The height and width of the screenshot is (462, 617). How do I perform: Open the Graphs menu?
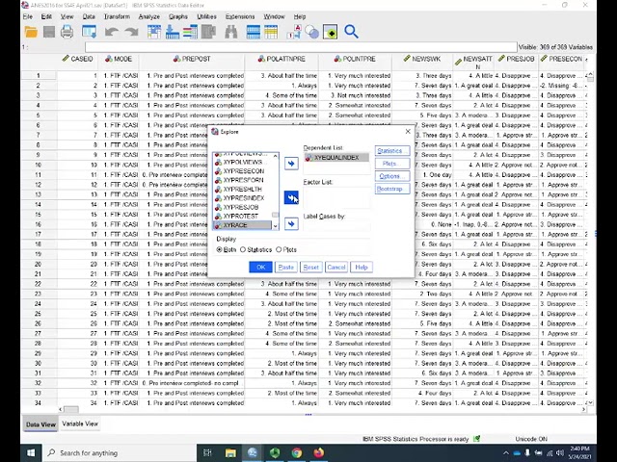(177, 16)
